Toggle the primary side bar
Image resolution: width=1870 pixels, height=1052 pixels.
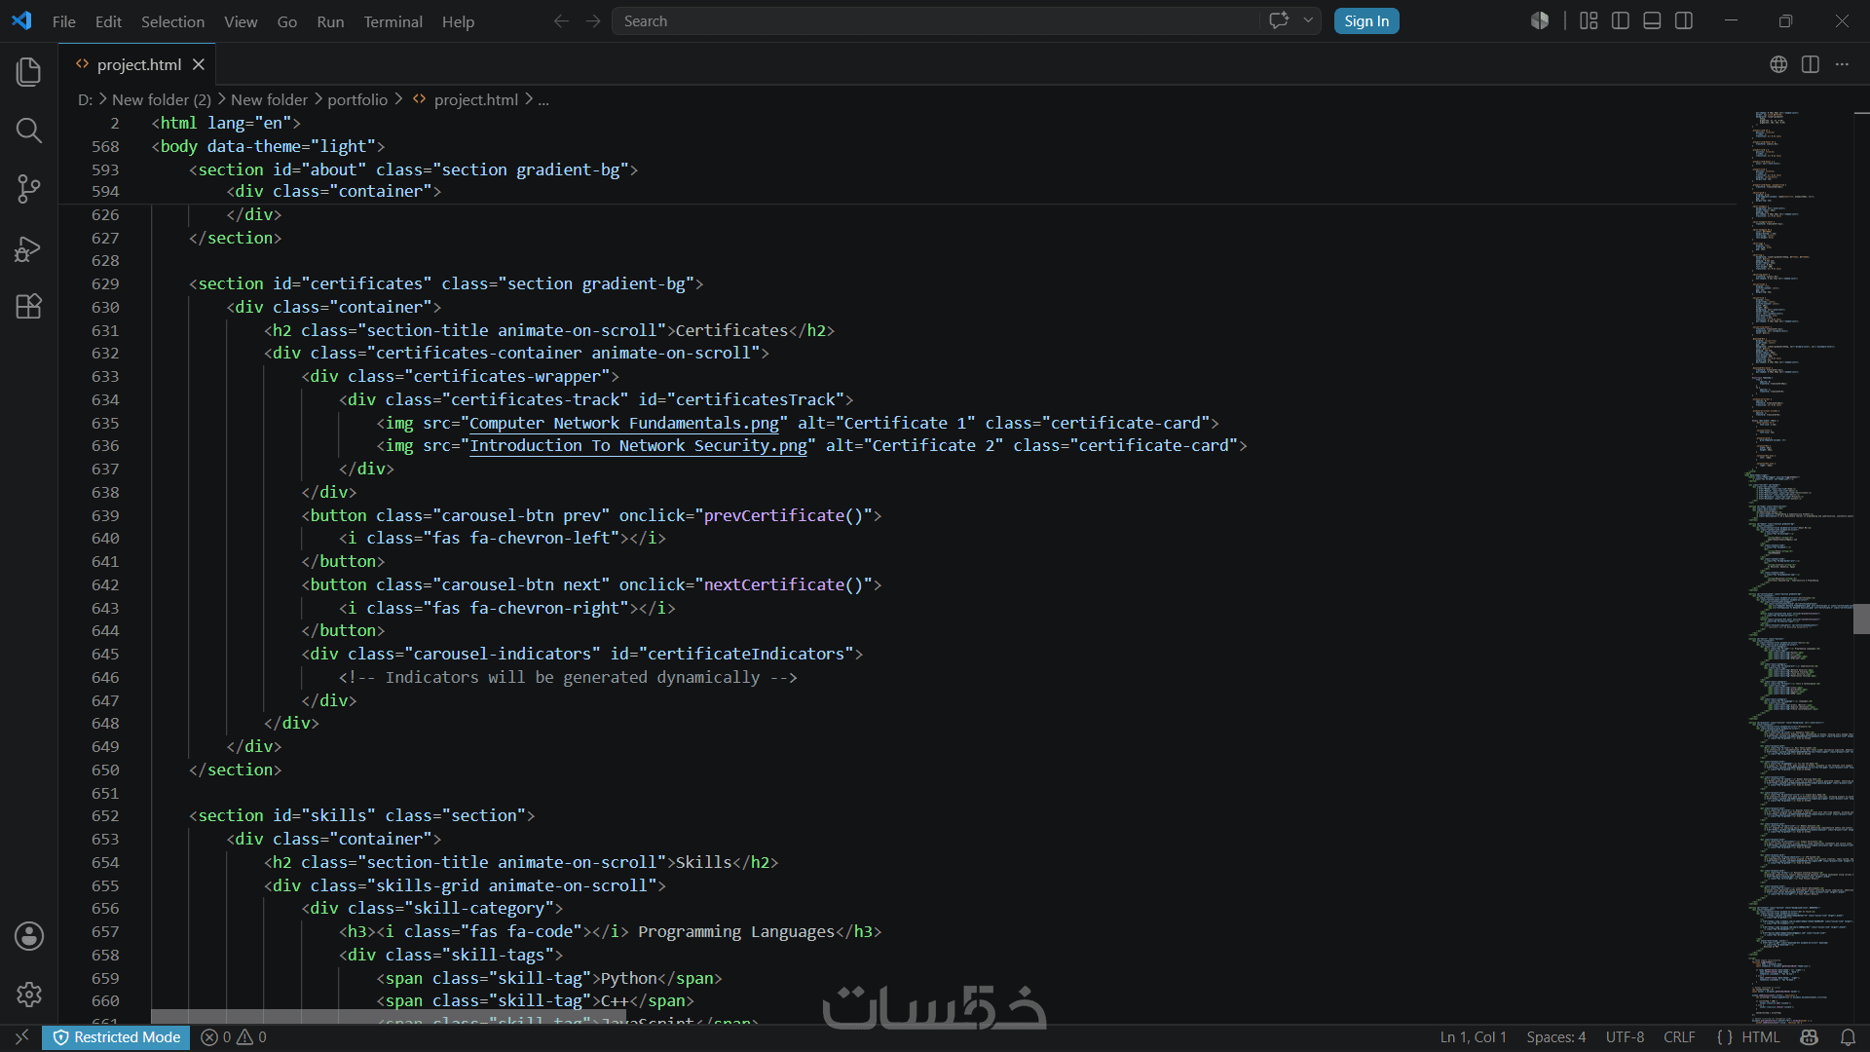click(x=1621, y=20)
